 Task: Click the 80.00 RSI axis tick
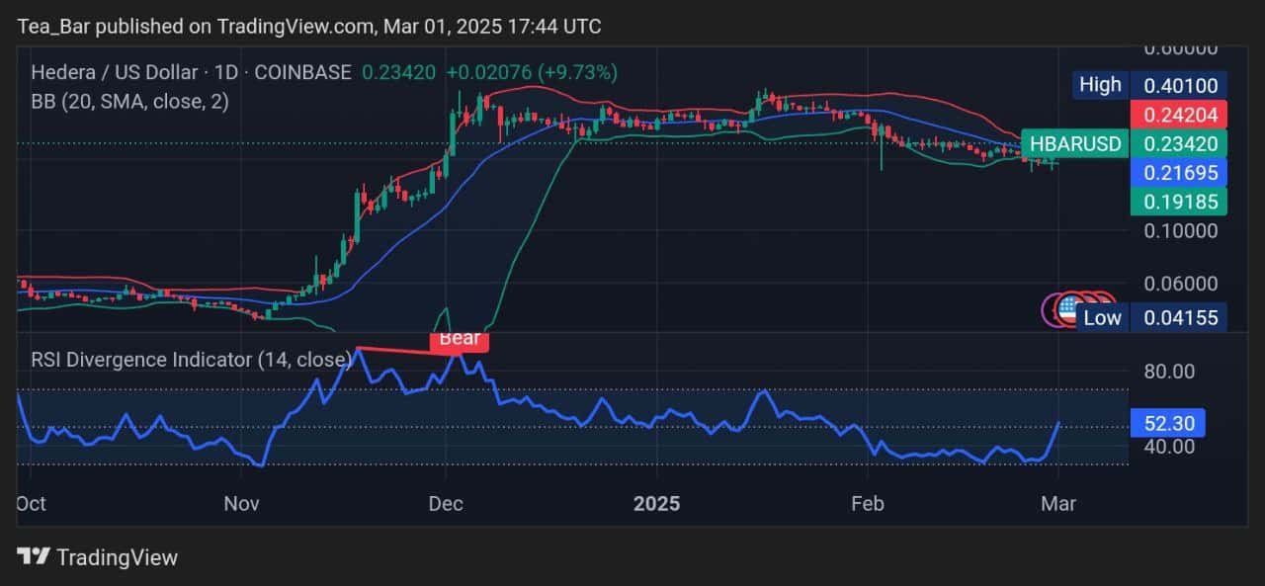coord(1170,372)
